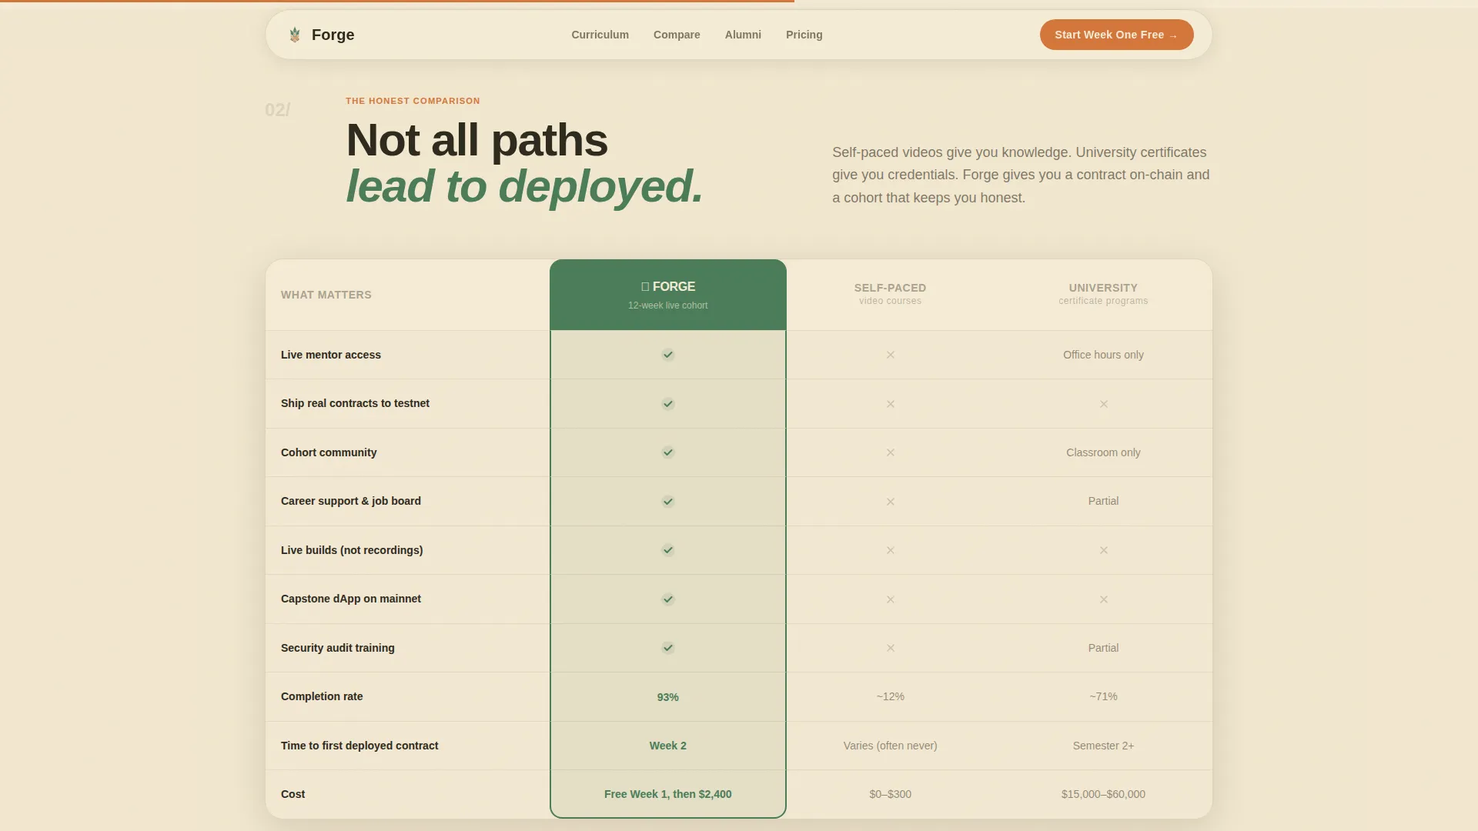Click Self-paced X icon for Capstone dApp row
The height and width of the screenshot is (831, 1478).
[x=891, y=599]
